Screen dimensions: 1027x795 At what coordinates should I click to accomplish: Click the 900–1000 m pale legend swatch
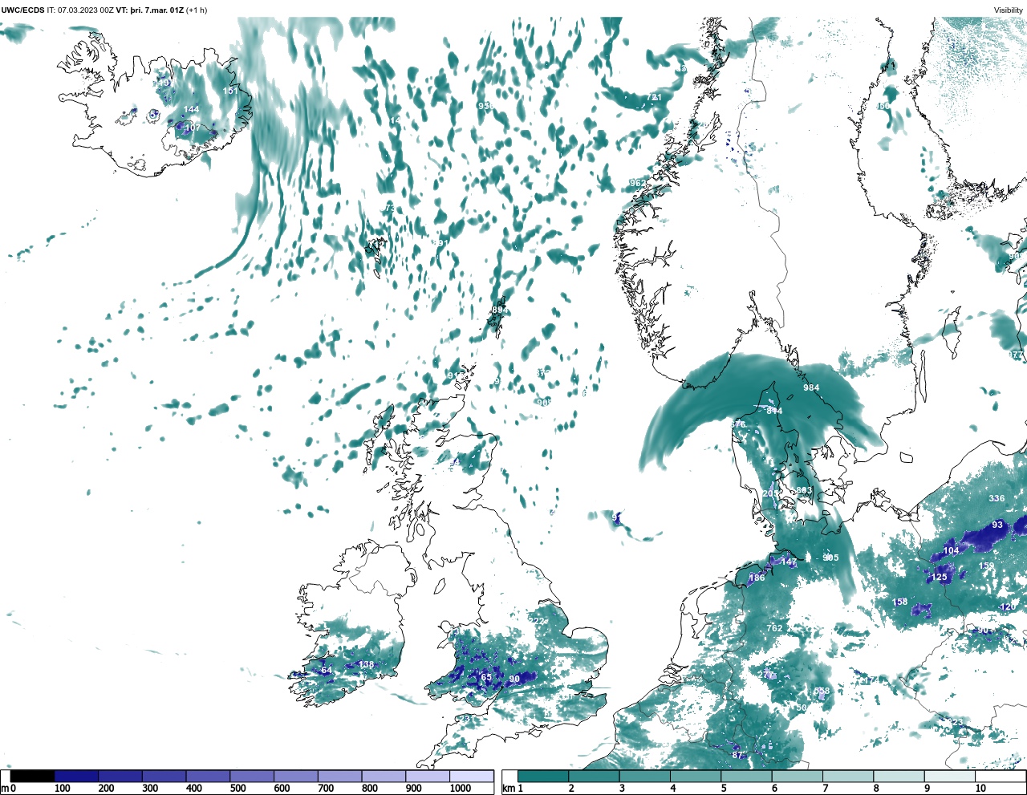(x=428, y=777)
